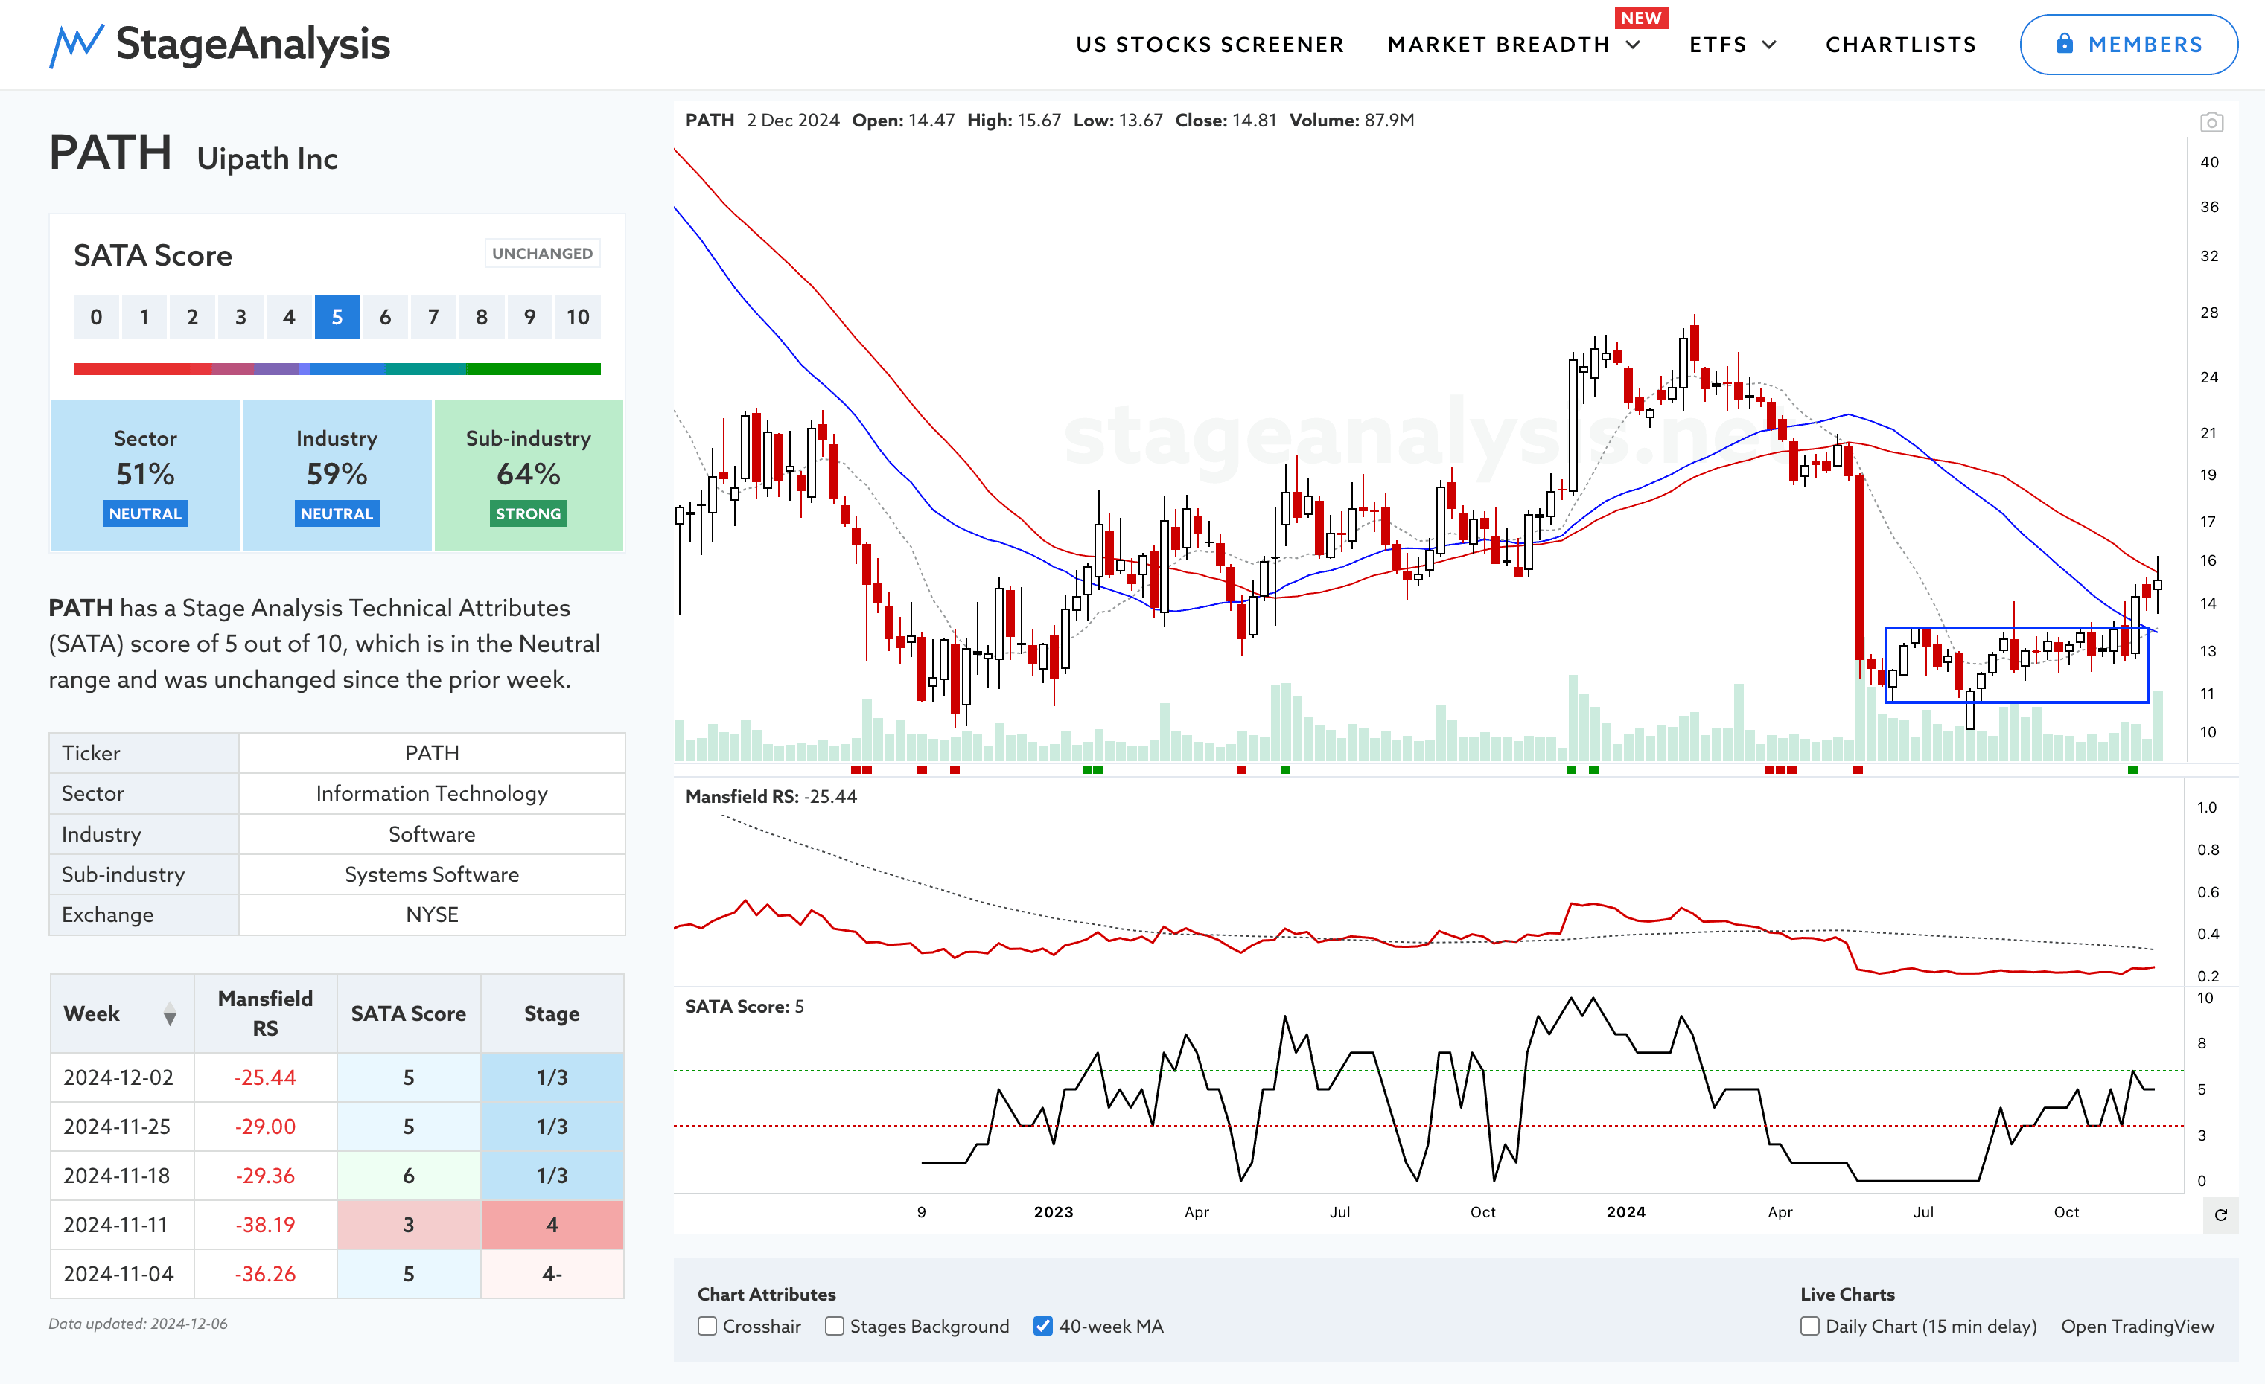The height and width of the screenshot is (1384, 2265).
Task: Click the Software industry cell
Action: tap(432, 834)
